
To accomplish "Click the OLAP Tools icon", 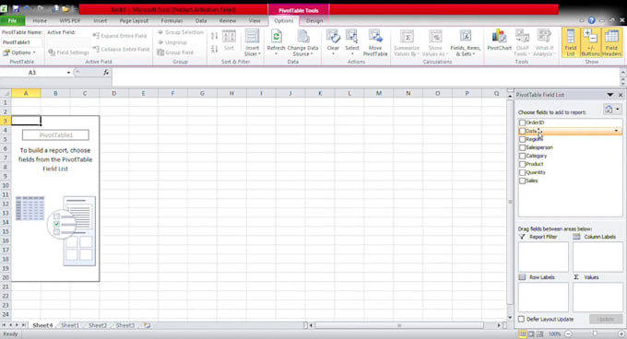I will (x=522, y=36).
